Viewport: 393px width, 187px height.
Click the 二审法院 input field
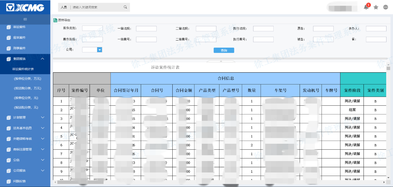(206, 28)
